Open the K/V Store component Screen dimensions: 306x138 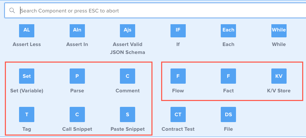279,76
